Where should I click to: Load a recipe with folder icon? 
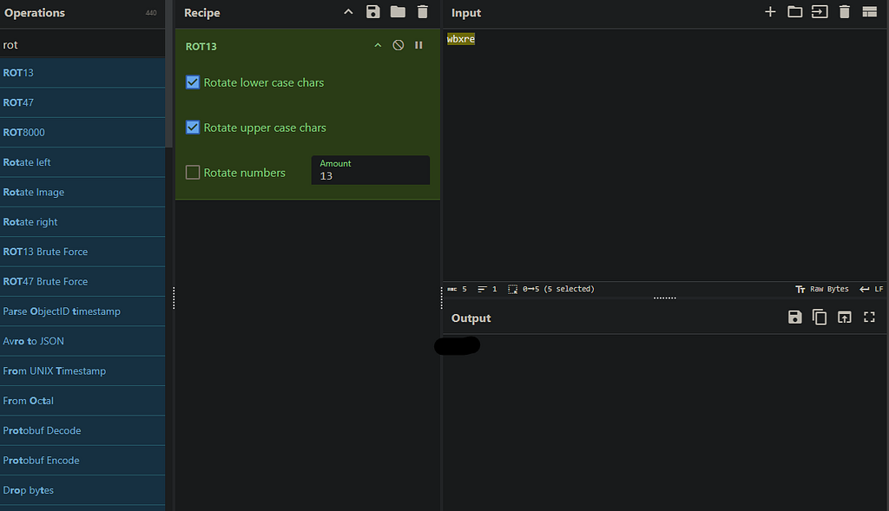[398, 12]
